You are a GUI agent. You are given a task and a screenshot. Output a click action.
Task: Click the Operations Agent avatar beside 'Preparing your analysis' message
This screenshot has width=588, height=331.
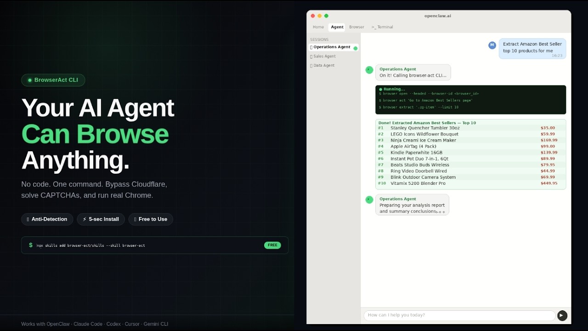tap(369, 200)
